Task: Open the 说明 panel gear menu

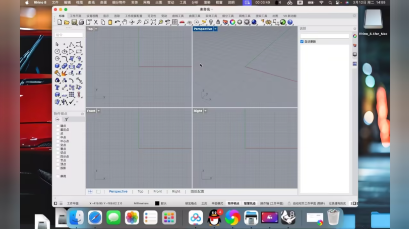Action: pyautogui.click(x=355, y=29)
